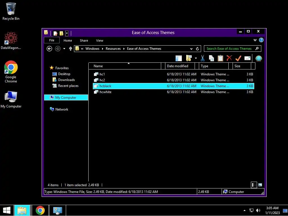The height and width of the screenshot is (216, 288).
Task: Open Recycle Bin desktop icon
Action: (11, 11)
